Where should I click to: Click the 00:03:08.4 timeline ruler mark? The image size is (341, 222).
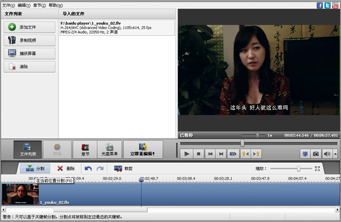pyautogui.click(x=186, y=178)
